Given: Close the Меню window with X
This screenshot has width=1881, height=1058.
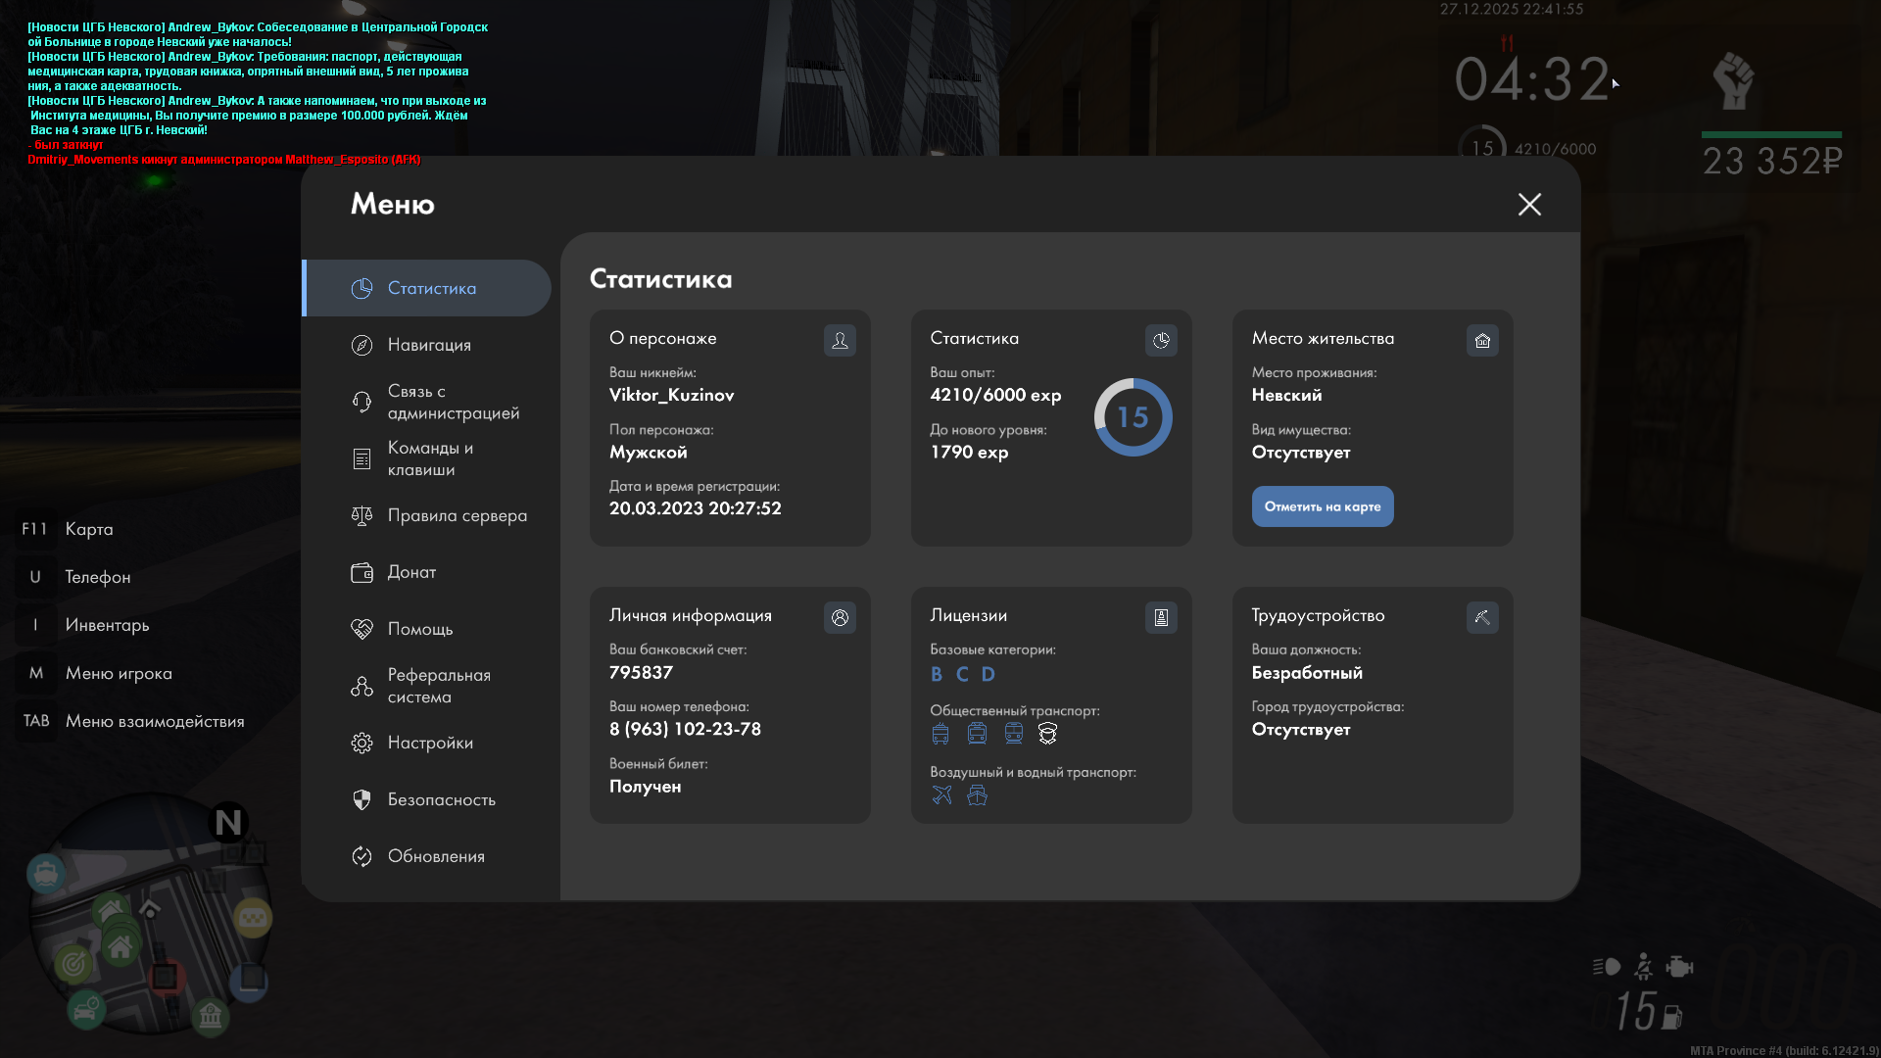Looking at the screenshot, I should pos(1529,204).
